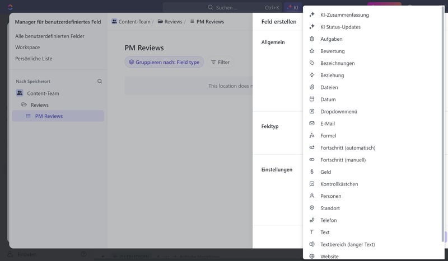Select Fortschritt (manuell) field type

343,160
